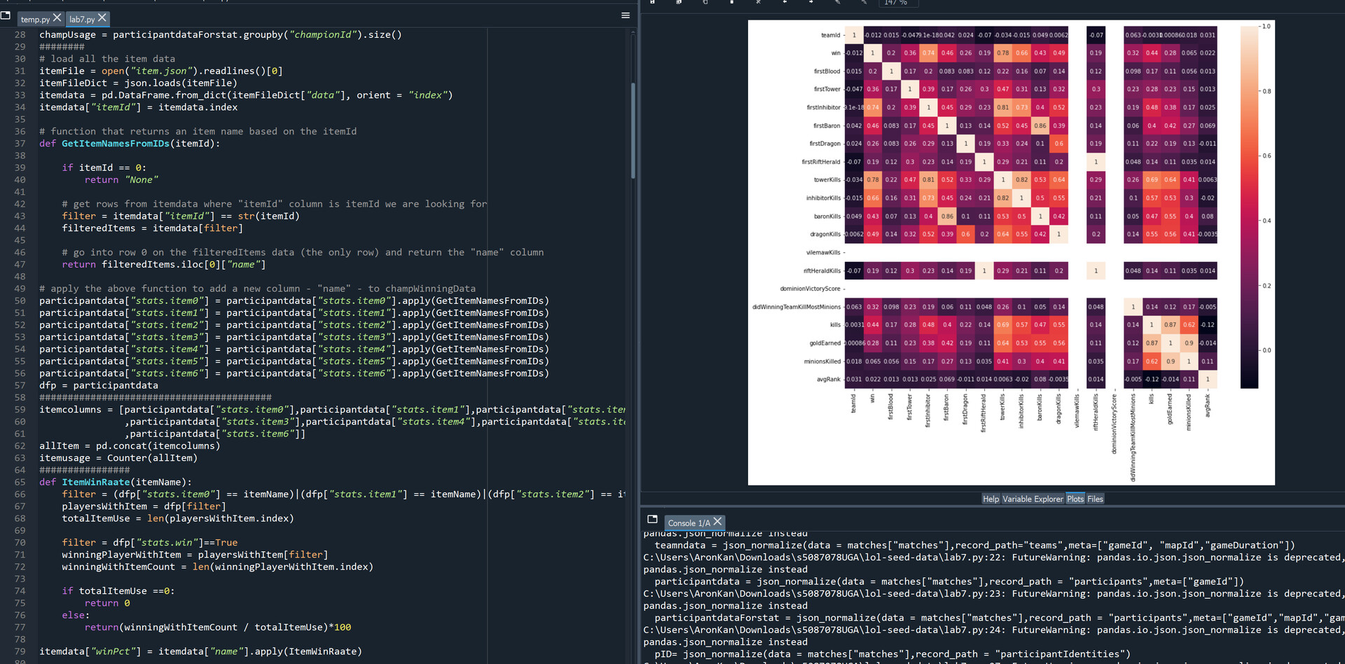
Task: Remove all plots from the pane
Action: pyautogui.click(x=759, y=3)
